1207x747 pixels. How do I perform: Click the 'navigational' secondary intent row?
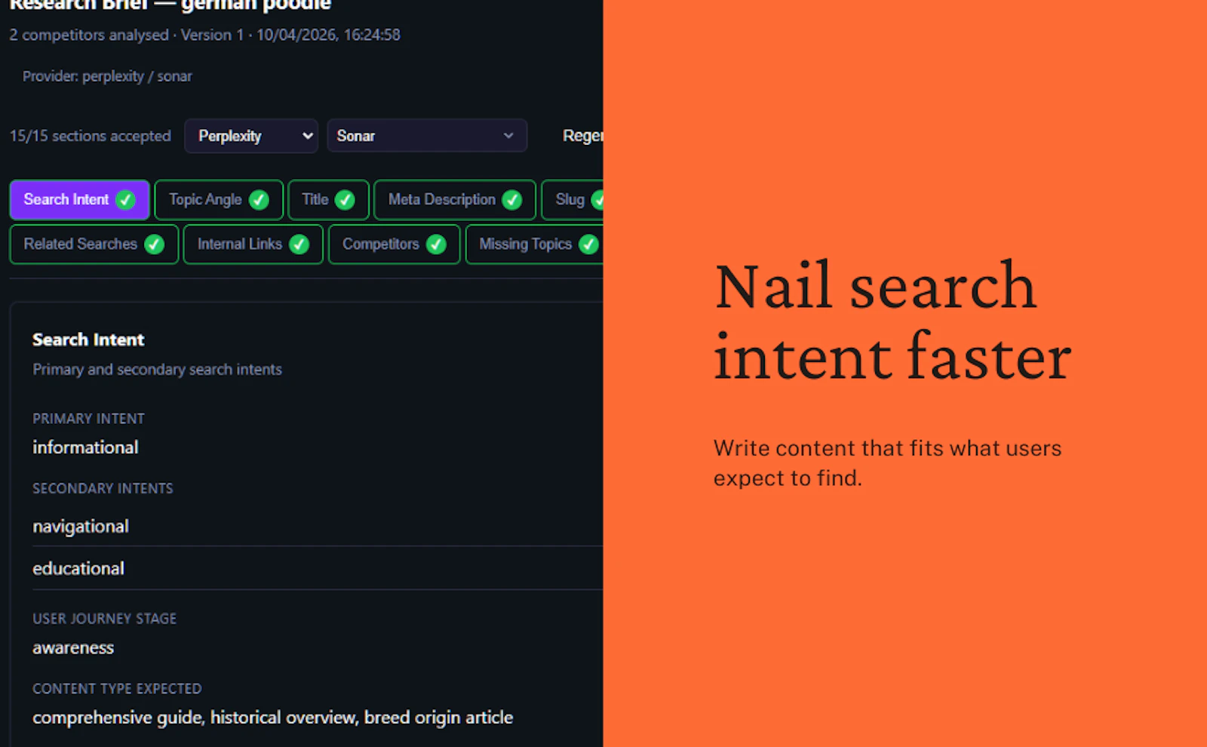pos(317,527)
